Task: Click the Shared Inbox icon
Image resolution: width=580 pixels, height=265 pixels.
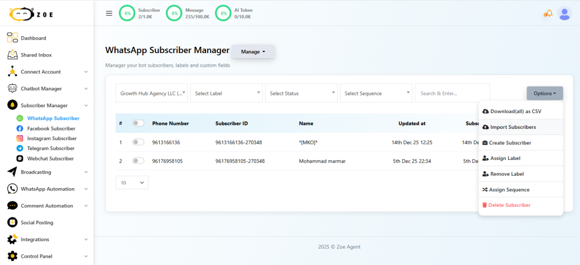Action: click(x=12, y=55)
